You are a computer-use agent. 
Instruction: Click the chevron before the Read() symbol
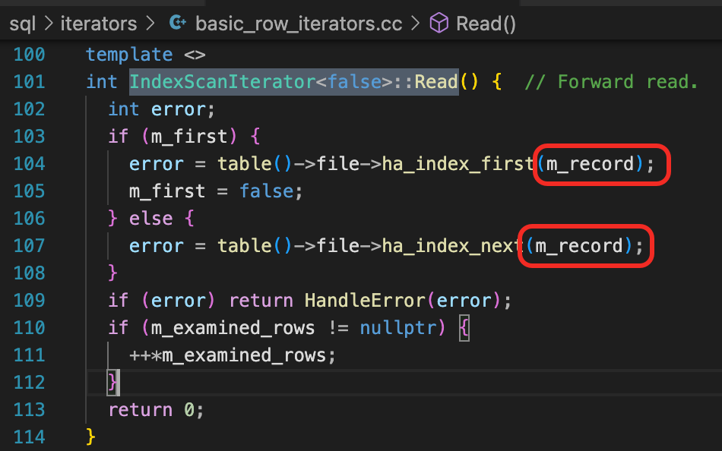click(415, 24)
